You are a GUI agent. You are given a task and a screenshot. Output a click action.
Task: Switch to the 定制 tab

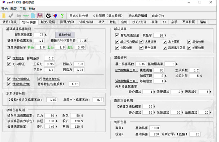tap(124, 22)
